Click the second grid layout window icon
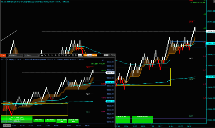This screenshot has height=128, width=215. pyautogui.click(x=107, y=55)
